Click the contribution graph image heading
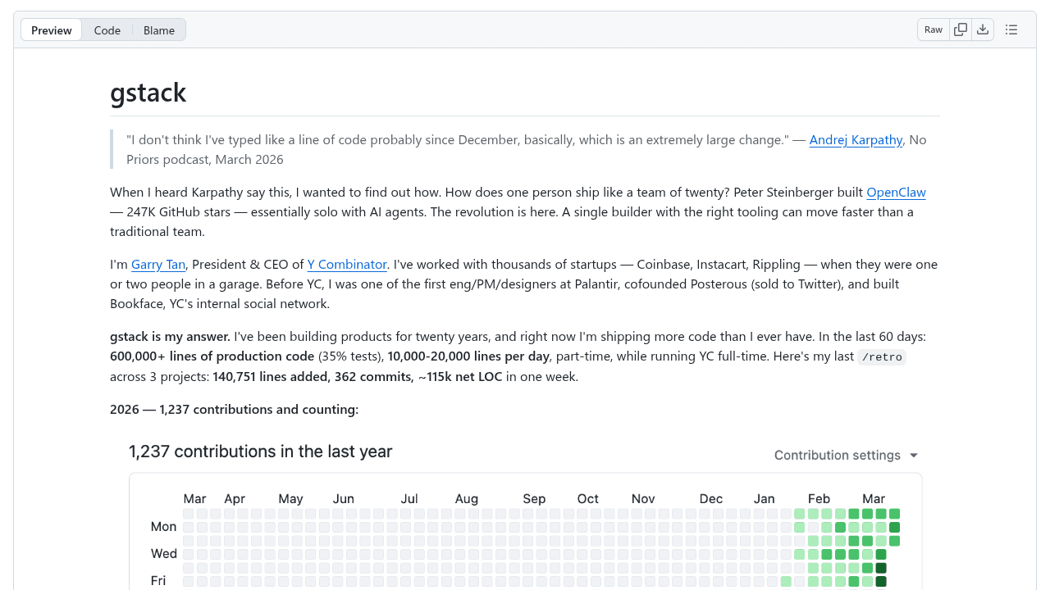Screen dimensions: 1050x590 coord(261,452)
